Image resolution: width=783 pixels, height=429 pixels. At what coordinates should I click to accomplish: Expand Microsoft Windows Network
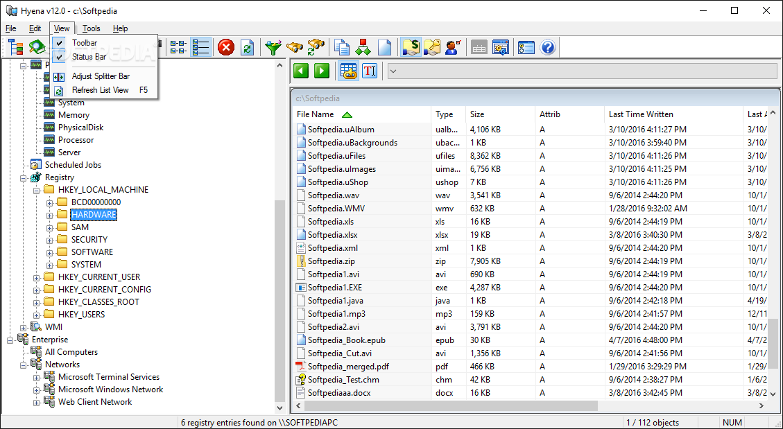[x=37, y=390]
